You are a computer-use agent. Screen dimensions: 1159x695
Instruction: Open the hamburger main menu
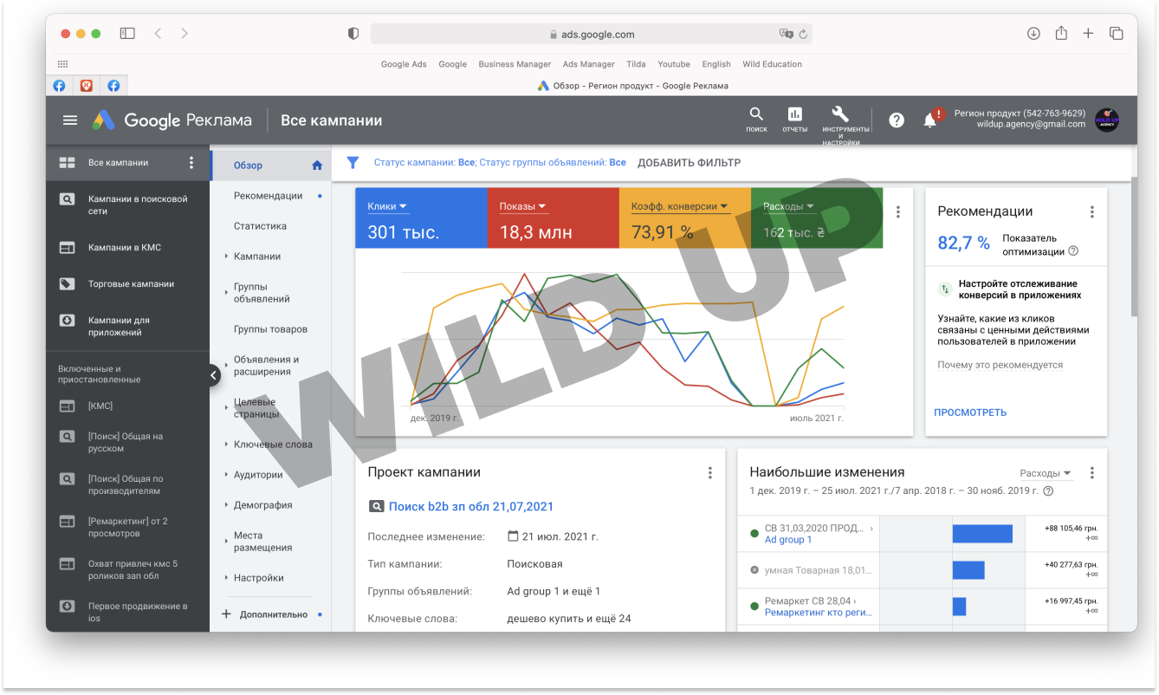click(70, 120)
